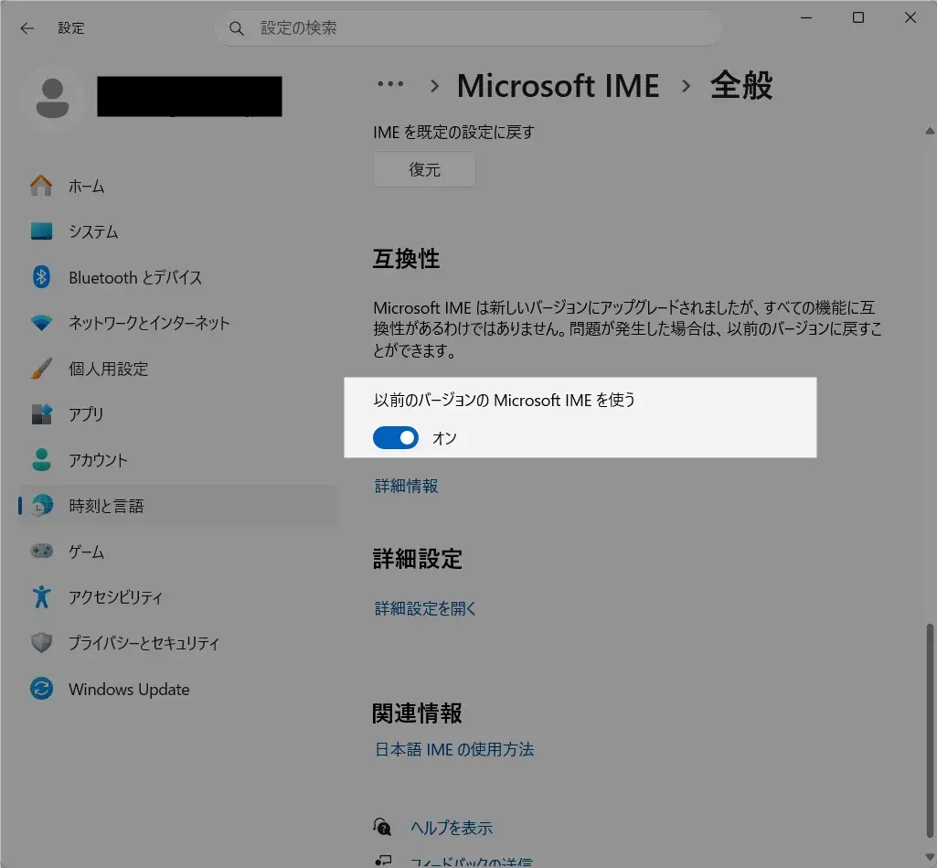Open the システム settings category
The width and height of the screenshot is (937, 868).
[177, 231]
